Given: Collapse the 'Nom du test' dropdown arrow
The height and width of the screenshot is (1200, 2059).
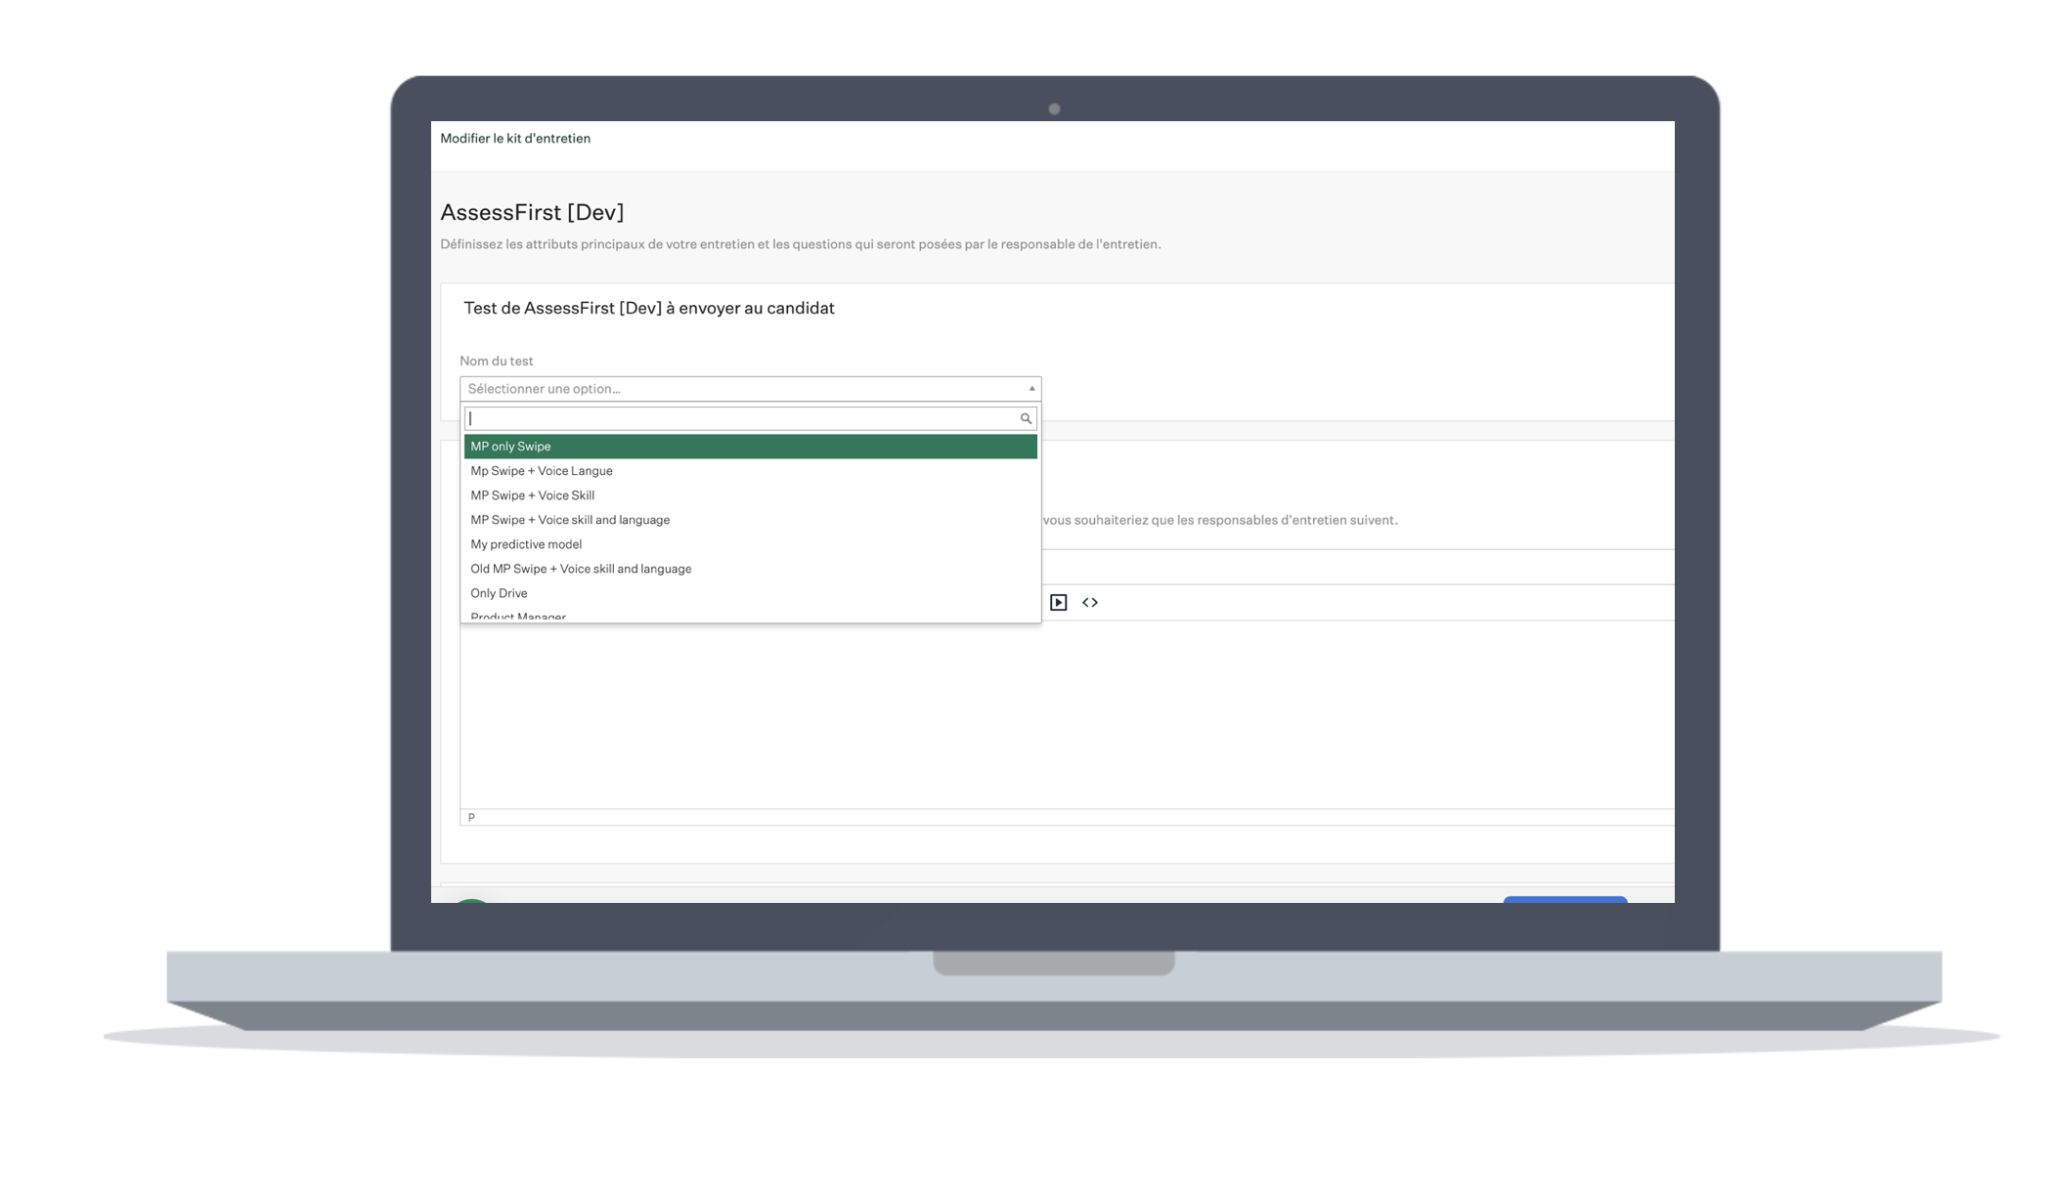Looking at the screenshot, I should click(1031, 389).
